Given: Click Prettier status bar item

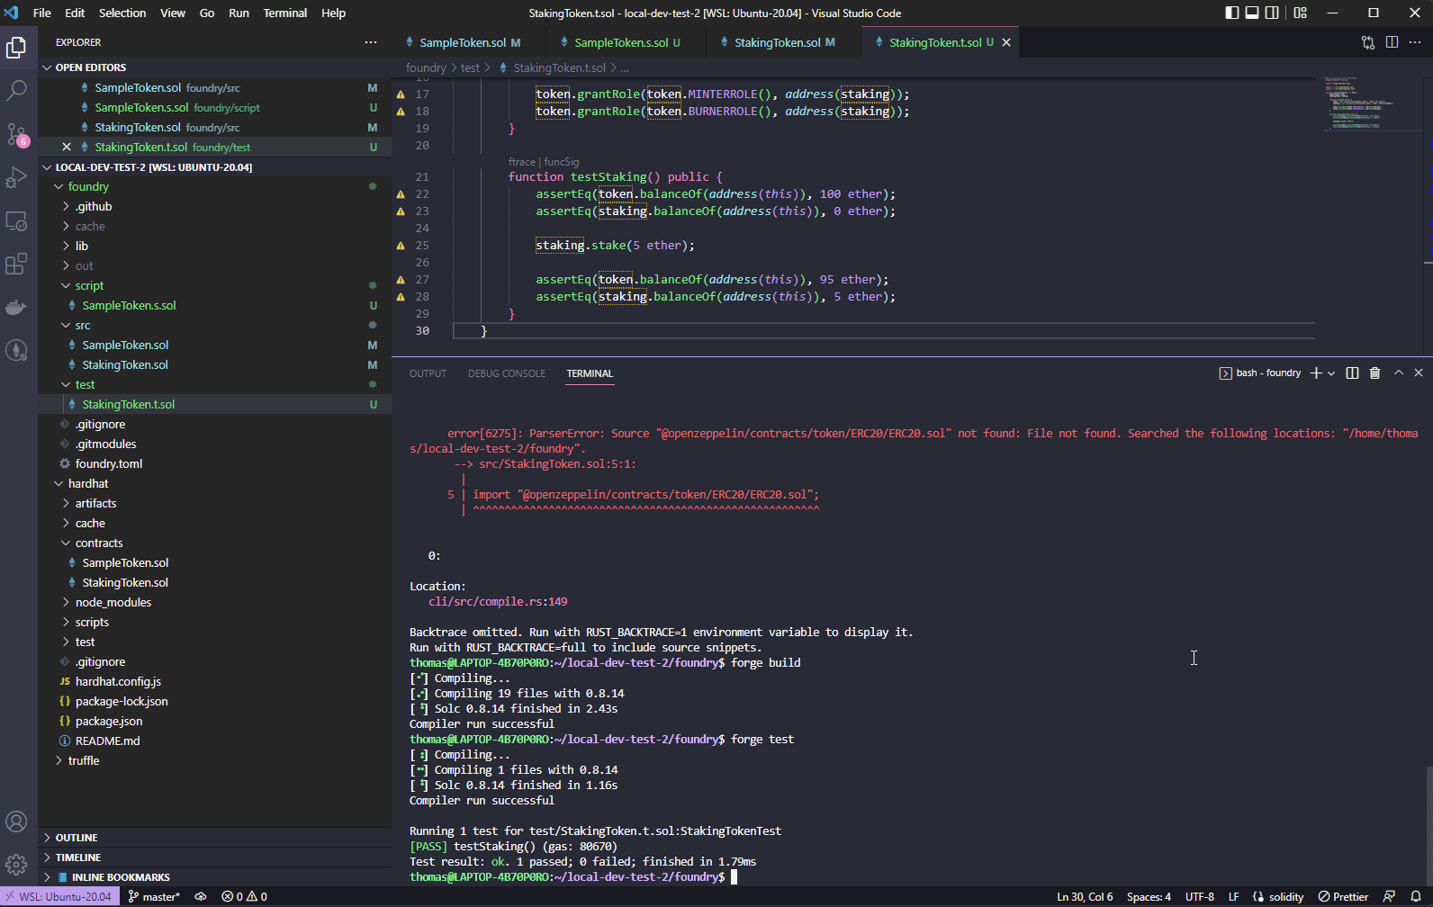Looking at the screenshot, I should [x=1343, y=897].
